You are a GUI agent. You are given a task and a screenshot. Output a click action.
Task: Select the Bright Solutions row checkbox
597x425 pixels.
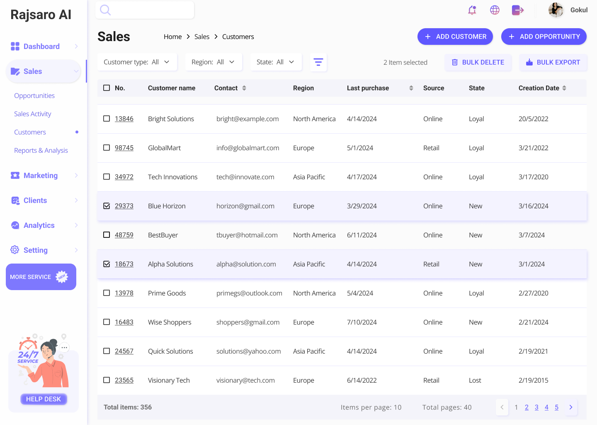click(107, 119)
